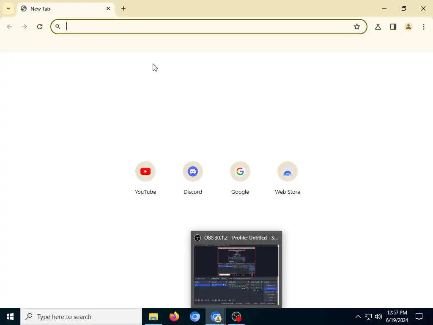Screen dimensions: 433x325
Task: Click the YouTube shortcut label
Action: [x=145, y=192]
